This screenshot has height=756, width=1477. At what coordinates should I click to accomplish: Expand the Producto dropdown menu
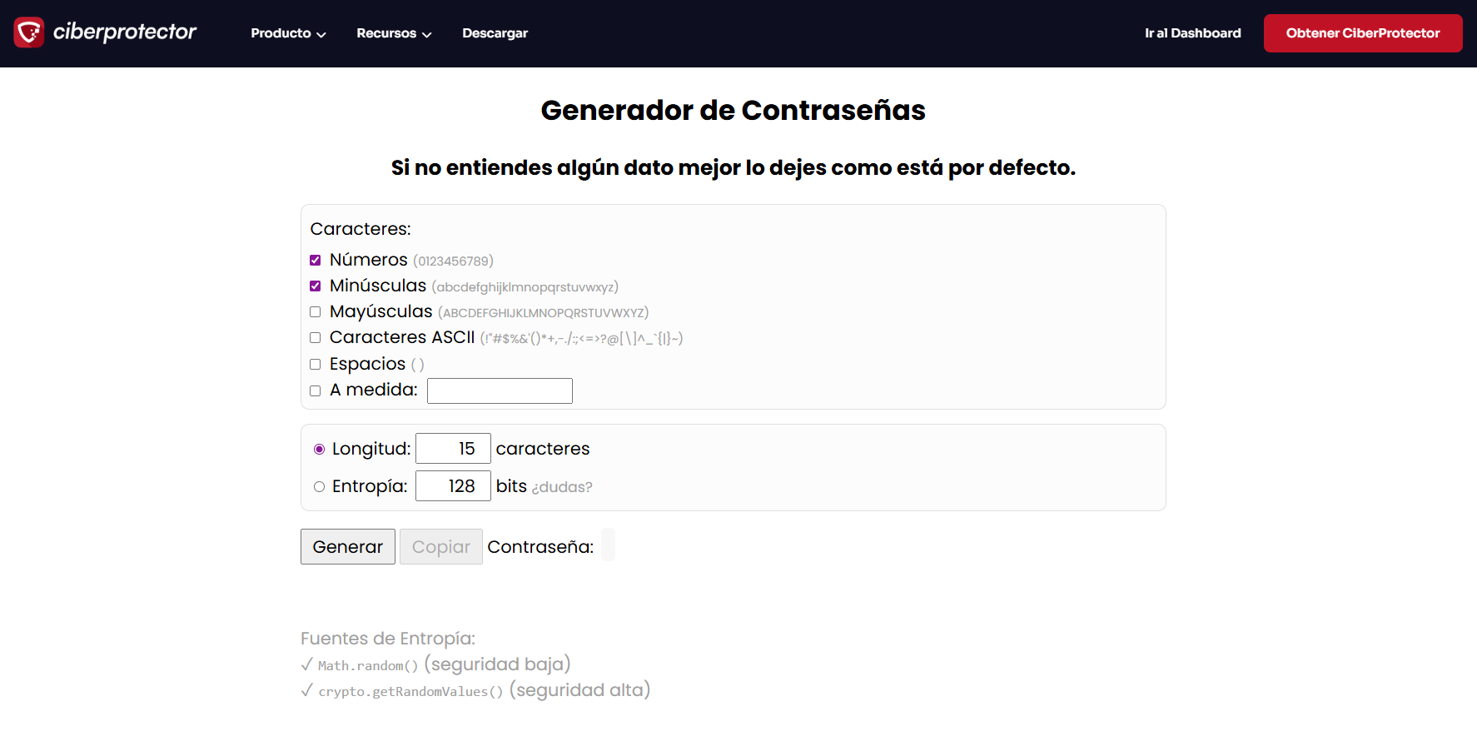[x=288, y=33]
